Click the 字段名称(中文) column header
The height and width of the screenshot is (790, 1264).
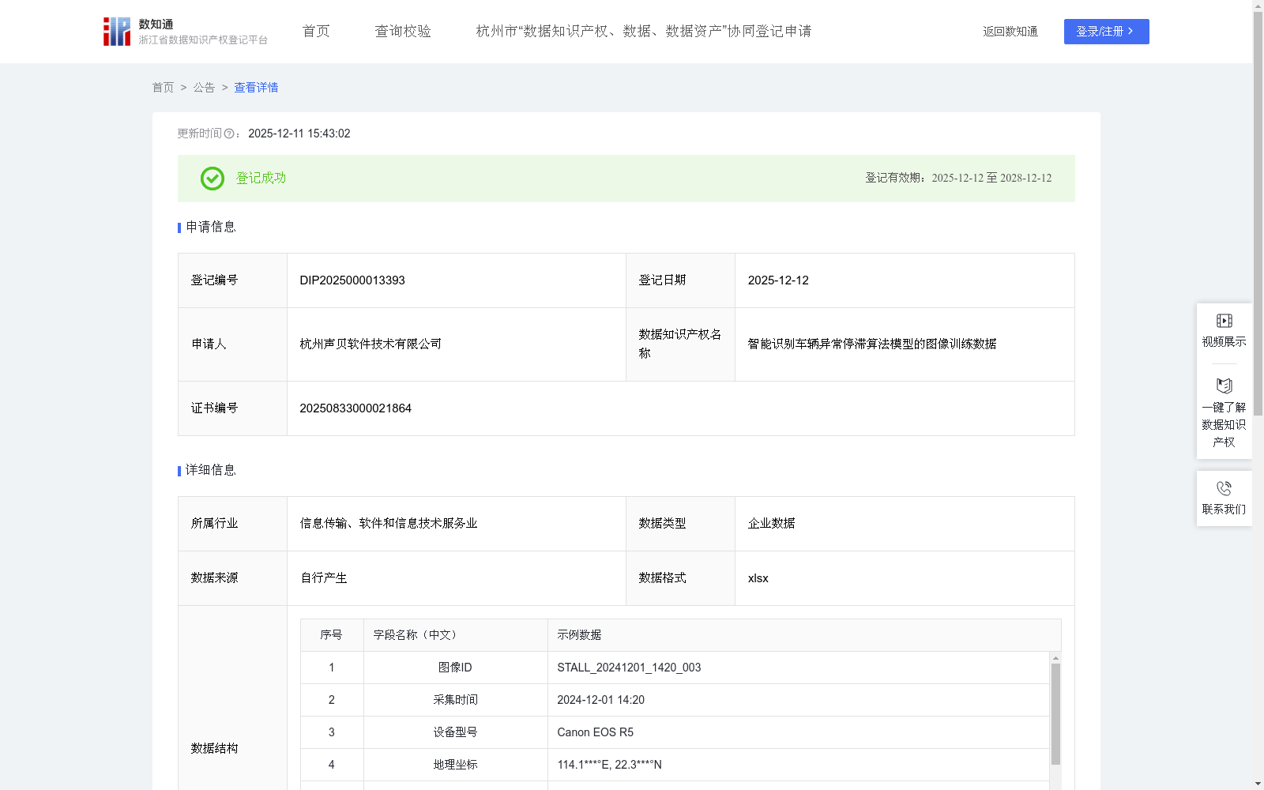click(x=455, y=635)
